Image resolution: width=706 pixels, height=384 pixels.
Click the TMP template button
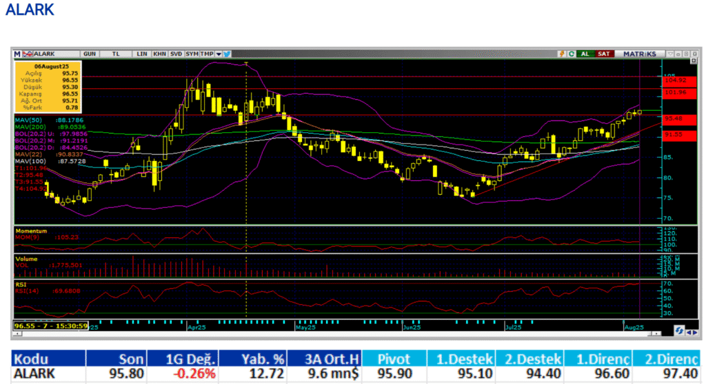207,54
